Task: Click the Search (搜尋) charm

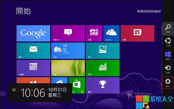Action: (168, 29)
